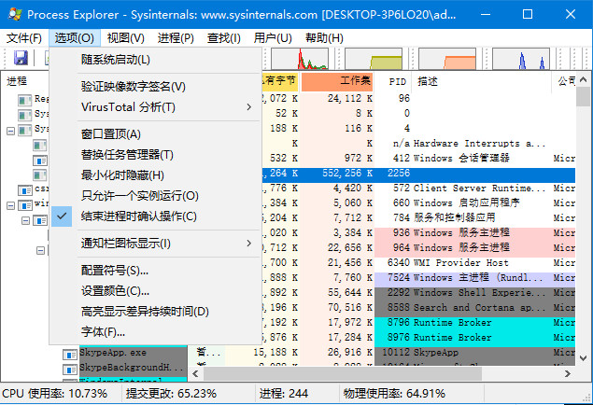Viewport: 593px width, 405px height.
Task: Select the Hardware Interrupts a... row
Action: [418, 144]
